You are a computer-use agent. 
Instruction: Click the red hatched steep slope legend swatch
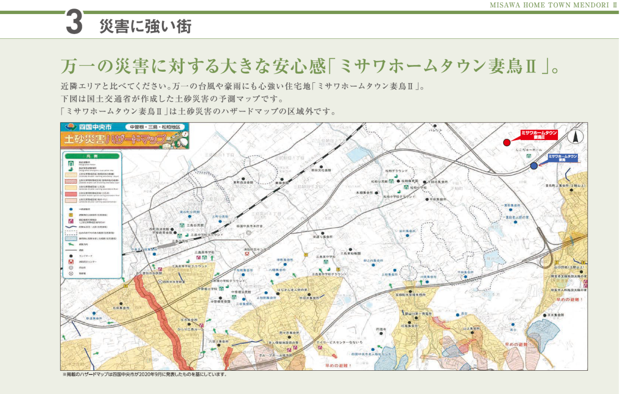click(71, 181)
